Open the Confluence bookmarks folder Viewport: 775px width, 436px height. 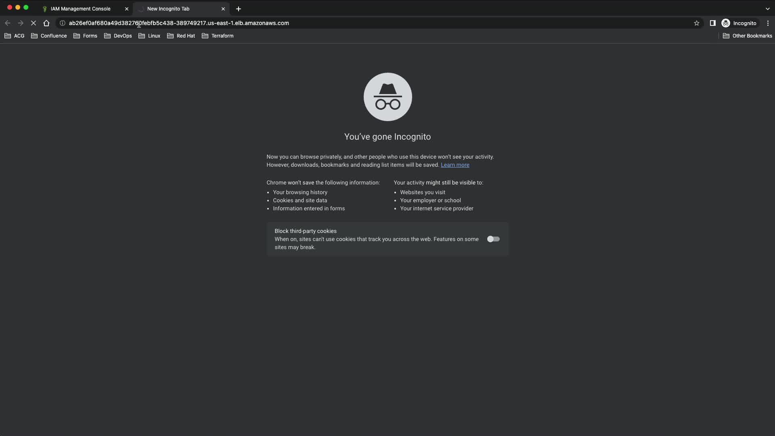click(49, 36)
